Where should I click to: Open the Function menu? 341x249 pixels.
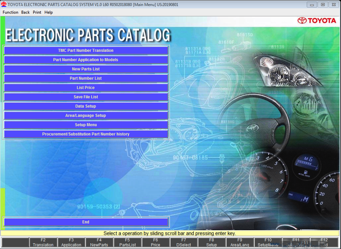(x=10, y=12)
